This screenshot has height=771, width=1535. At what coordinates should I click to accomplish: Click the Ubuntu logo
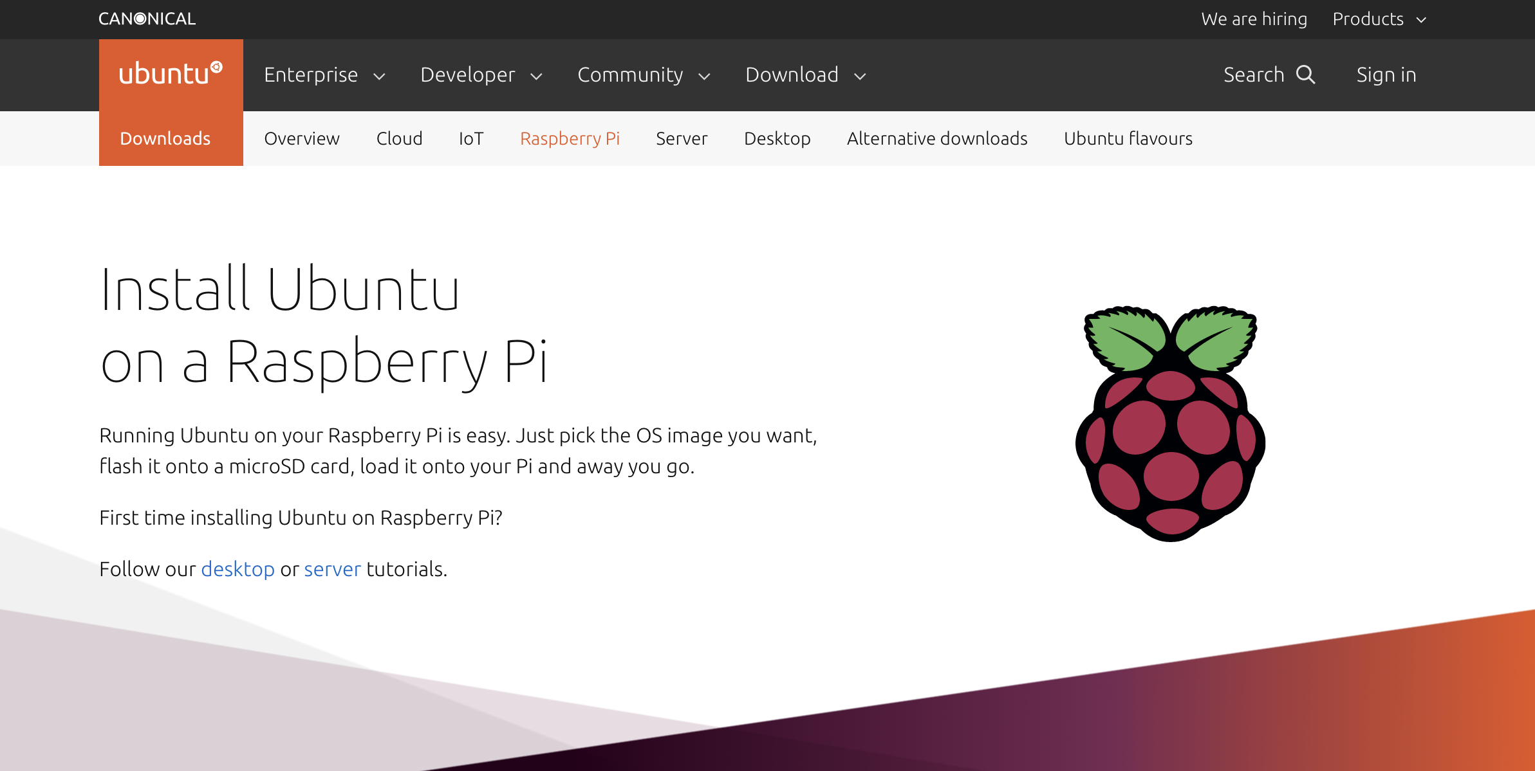[171, 74]
